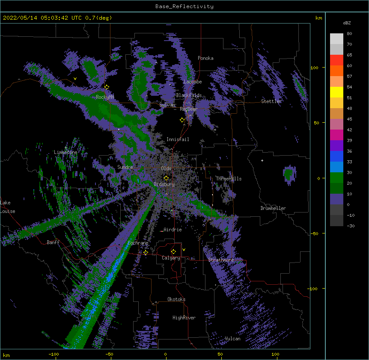
Task: Select the RockyMH label
Action: click(105, 97)
